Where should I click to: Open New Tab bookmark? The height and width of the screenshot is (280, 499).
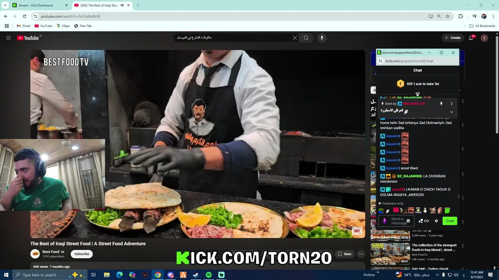[83, 26]
